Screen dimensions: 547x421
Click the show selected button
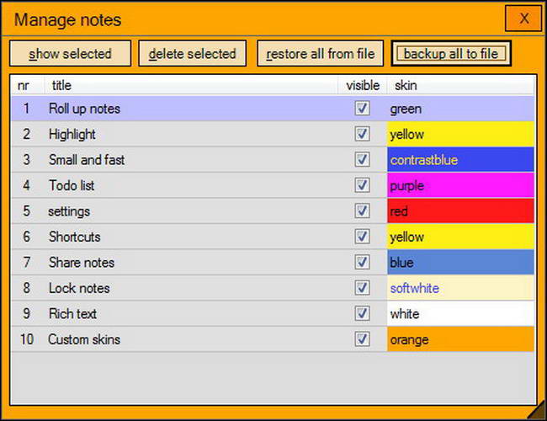(70, 54)
